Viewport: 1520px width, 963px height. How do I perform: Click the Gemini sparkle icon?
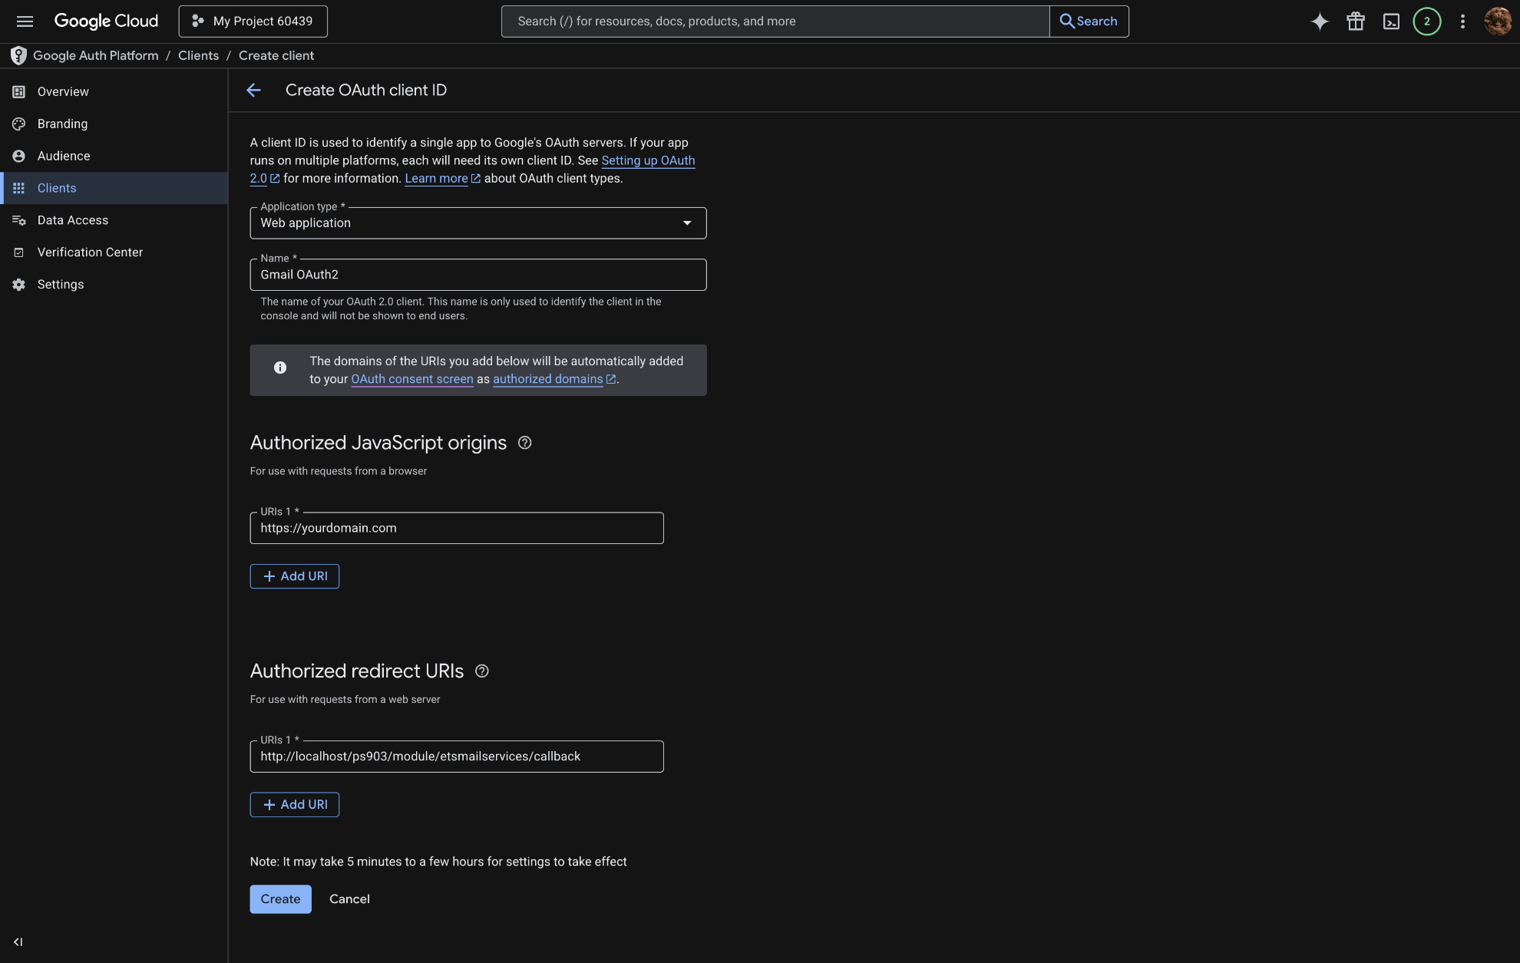click(x=1319, y=21)
